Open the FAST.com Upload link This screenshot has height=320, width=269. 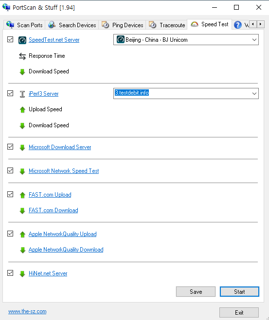[x=50, y=195]
